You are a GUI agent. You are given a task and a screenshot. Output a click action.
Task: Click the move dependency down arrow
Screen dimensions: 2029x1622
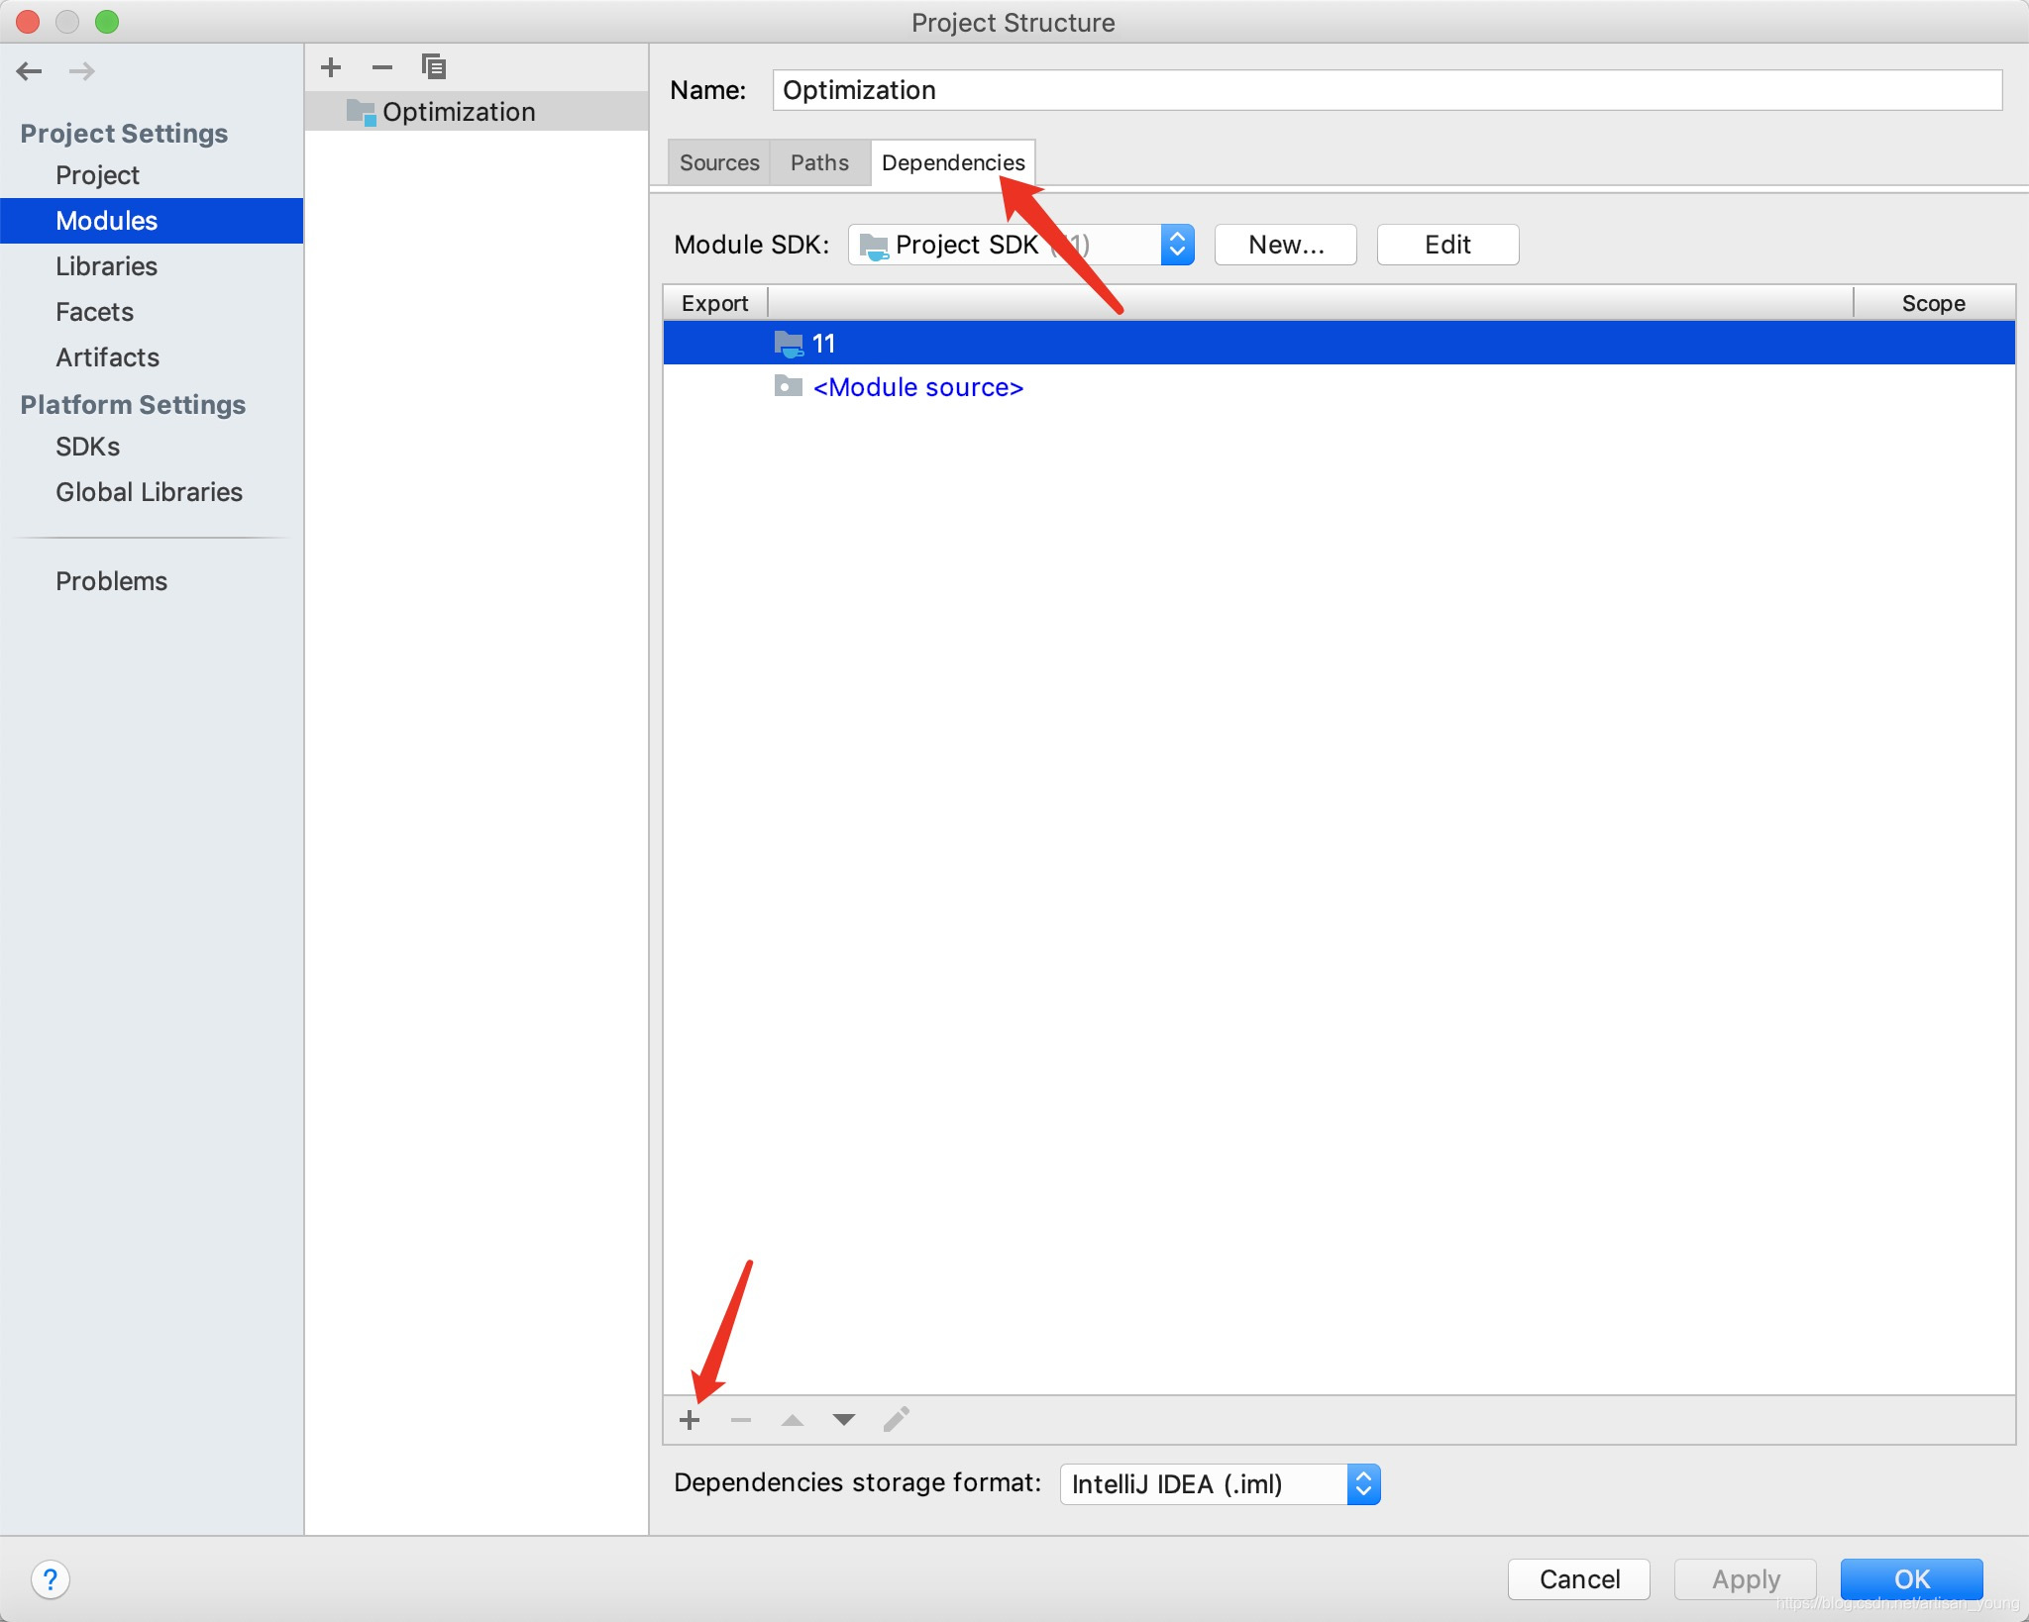(x=844, y=1420)
